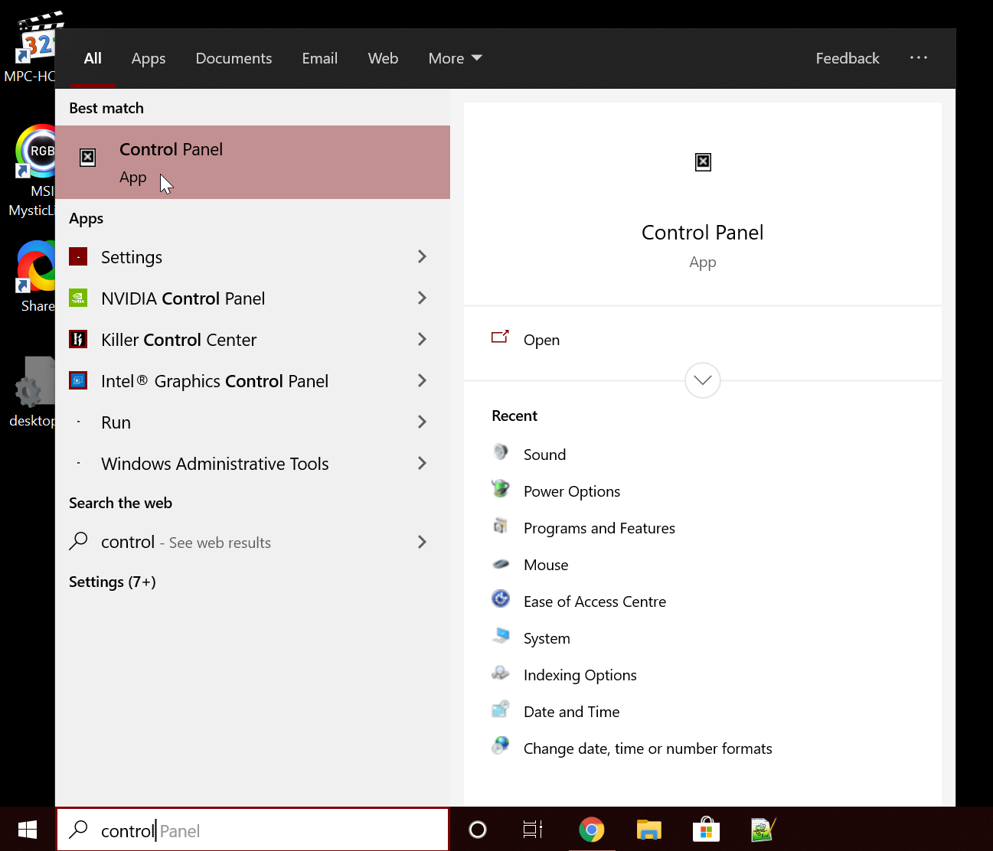
Task: Click the System recent item icon
Action: point(501,636)
